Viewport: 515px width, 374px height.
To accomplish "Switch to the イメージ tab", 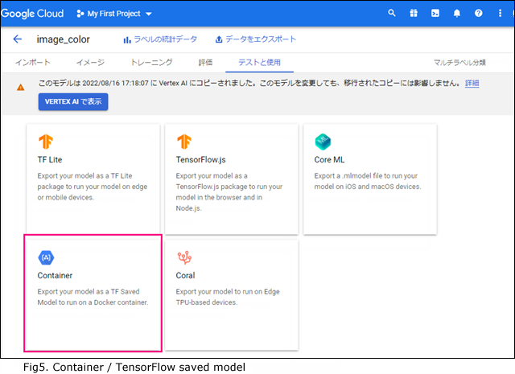I will (x=90, y=63).
